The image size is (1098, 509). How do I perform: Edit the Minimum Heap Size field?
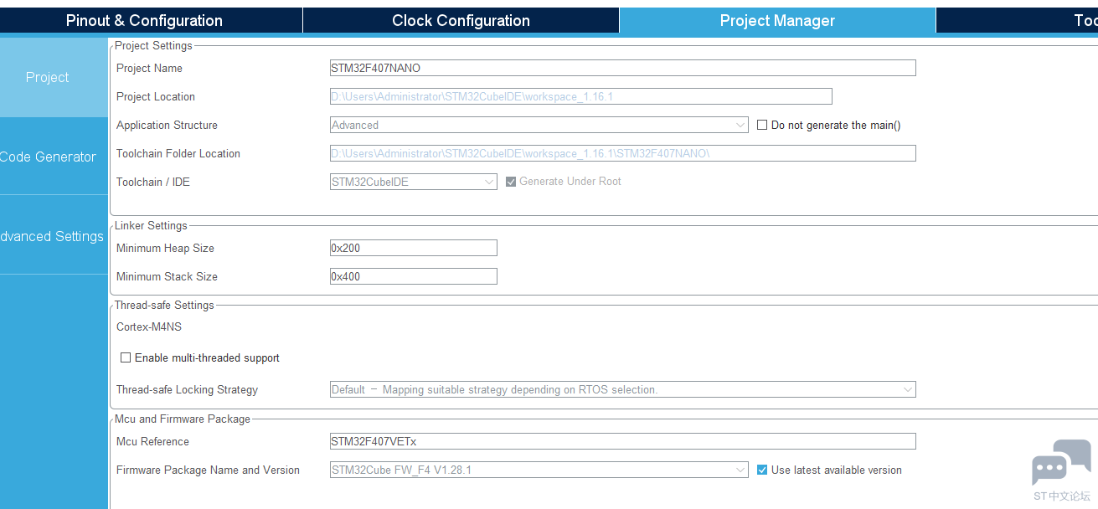point(414,248)
